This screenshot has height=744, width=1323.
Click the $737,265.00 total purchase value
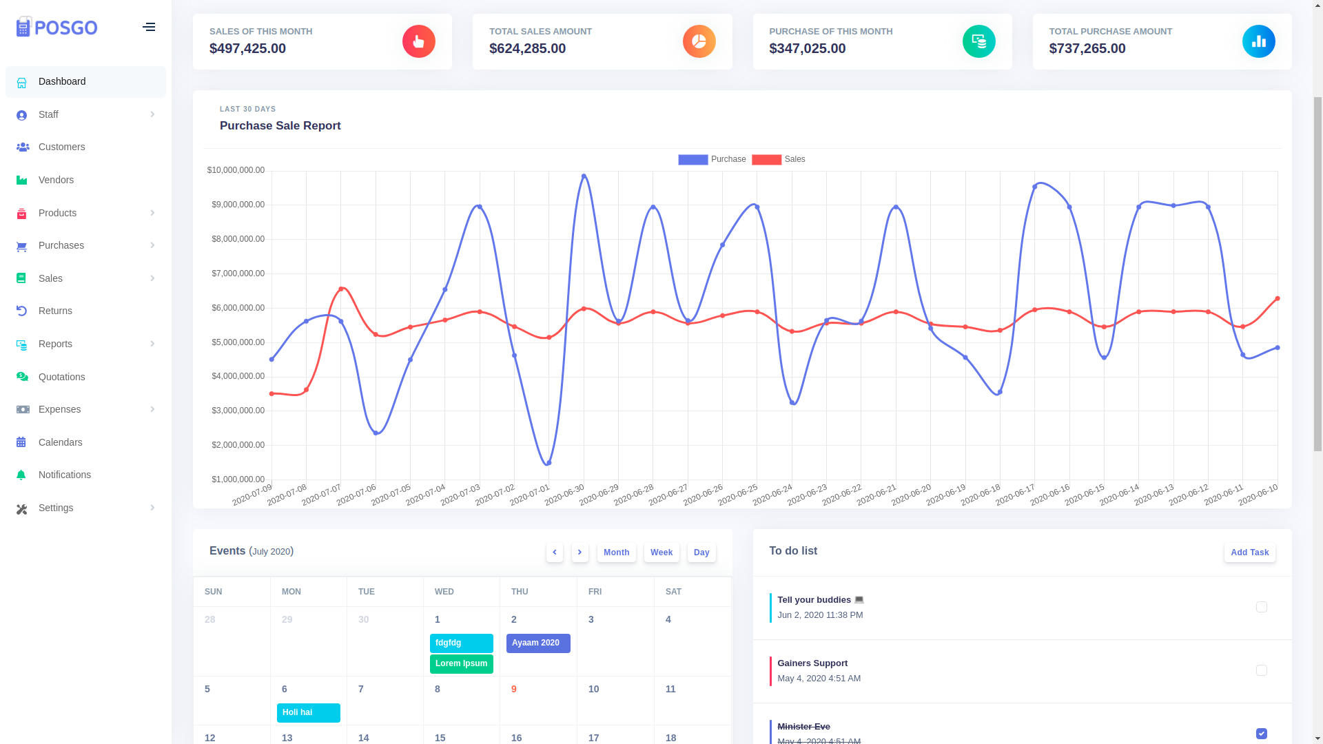[1087, 48]
